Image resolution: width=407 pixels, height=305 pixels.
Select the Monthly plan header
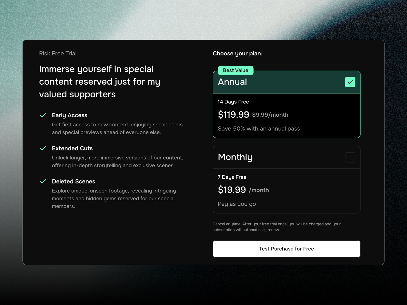pyautogui.click(x=235, y=157)
